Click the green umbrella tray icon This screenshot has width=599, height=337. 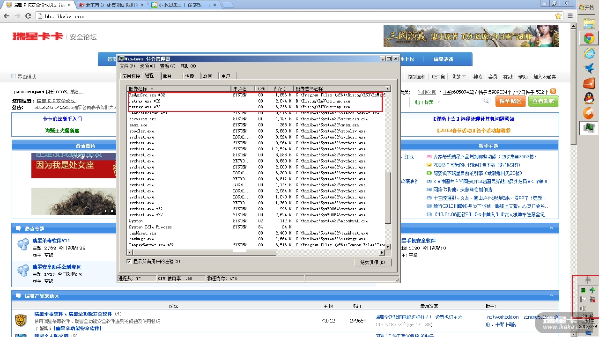click(592, 291)
